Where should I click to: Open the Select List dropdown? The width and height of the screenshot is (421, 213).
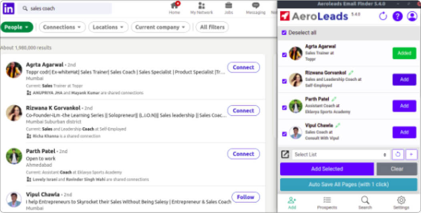point(341,155)
